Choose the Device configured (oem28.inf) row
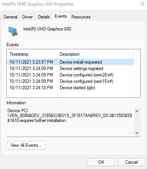Screen dimensions: 147x169 pos(70,75)
